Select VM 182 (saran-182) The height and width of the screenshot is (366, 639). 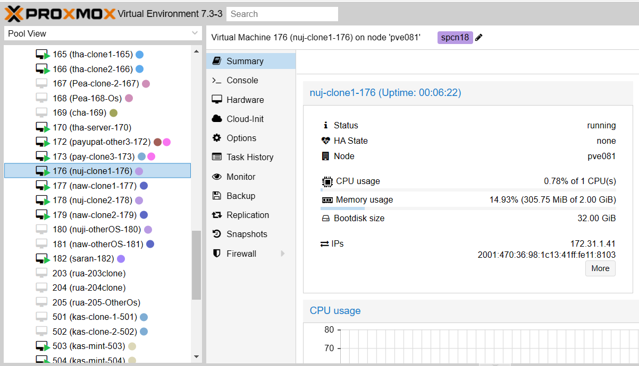click(x=97, y=258)
